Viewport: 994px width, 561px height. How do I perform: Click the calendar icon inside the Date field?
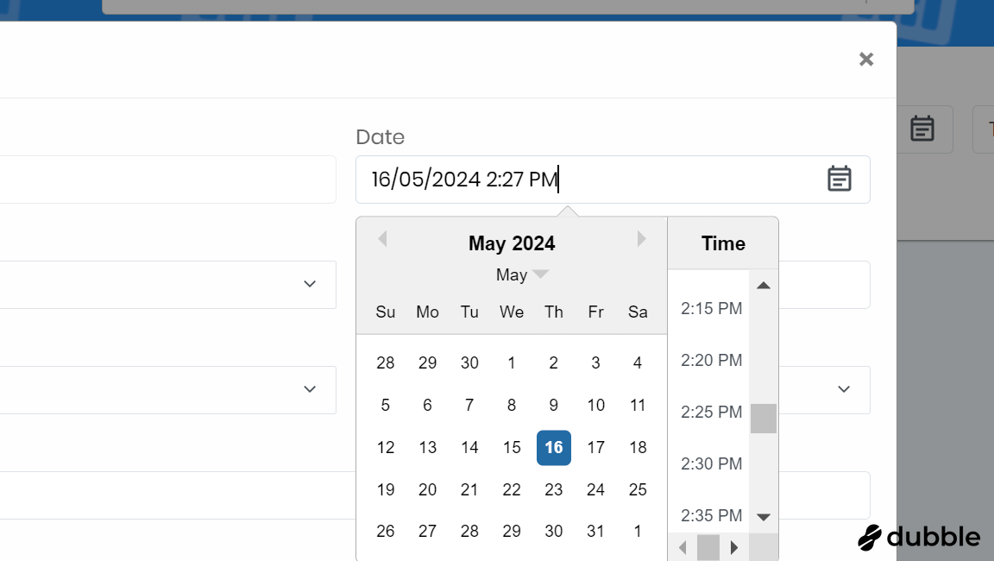839,179
